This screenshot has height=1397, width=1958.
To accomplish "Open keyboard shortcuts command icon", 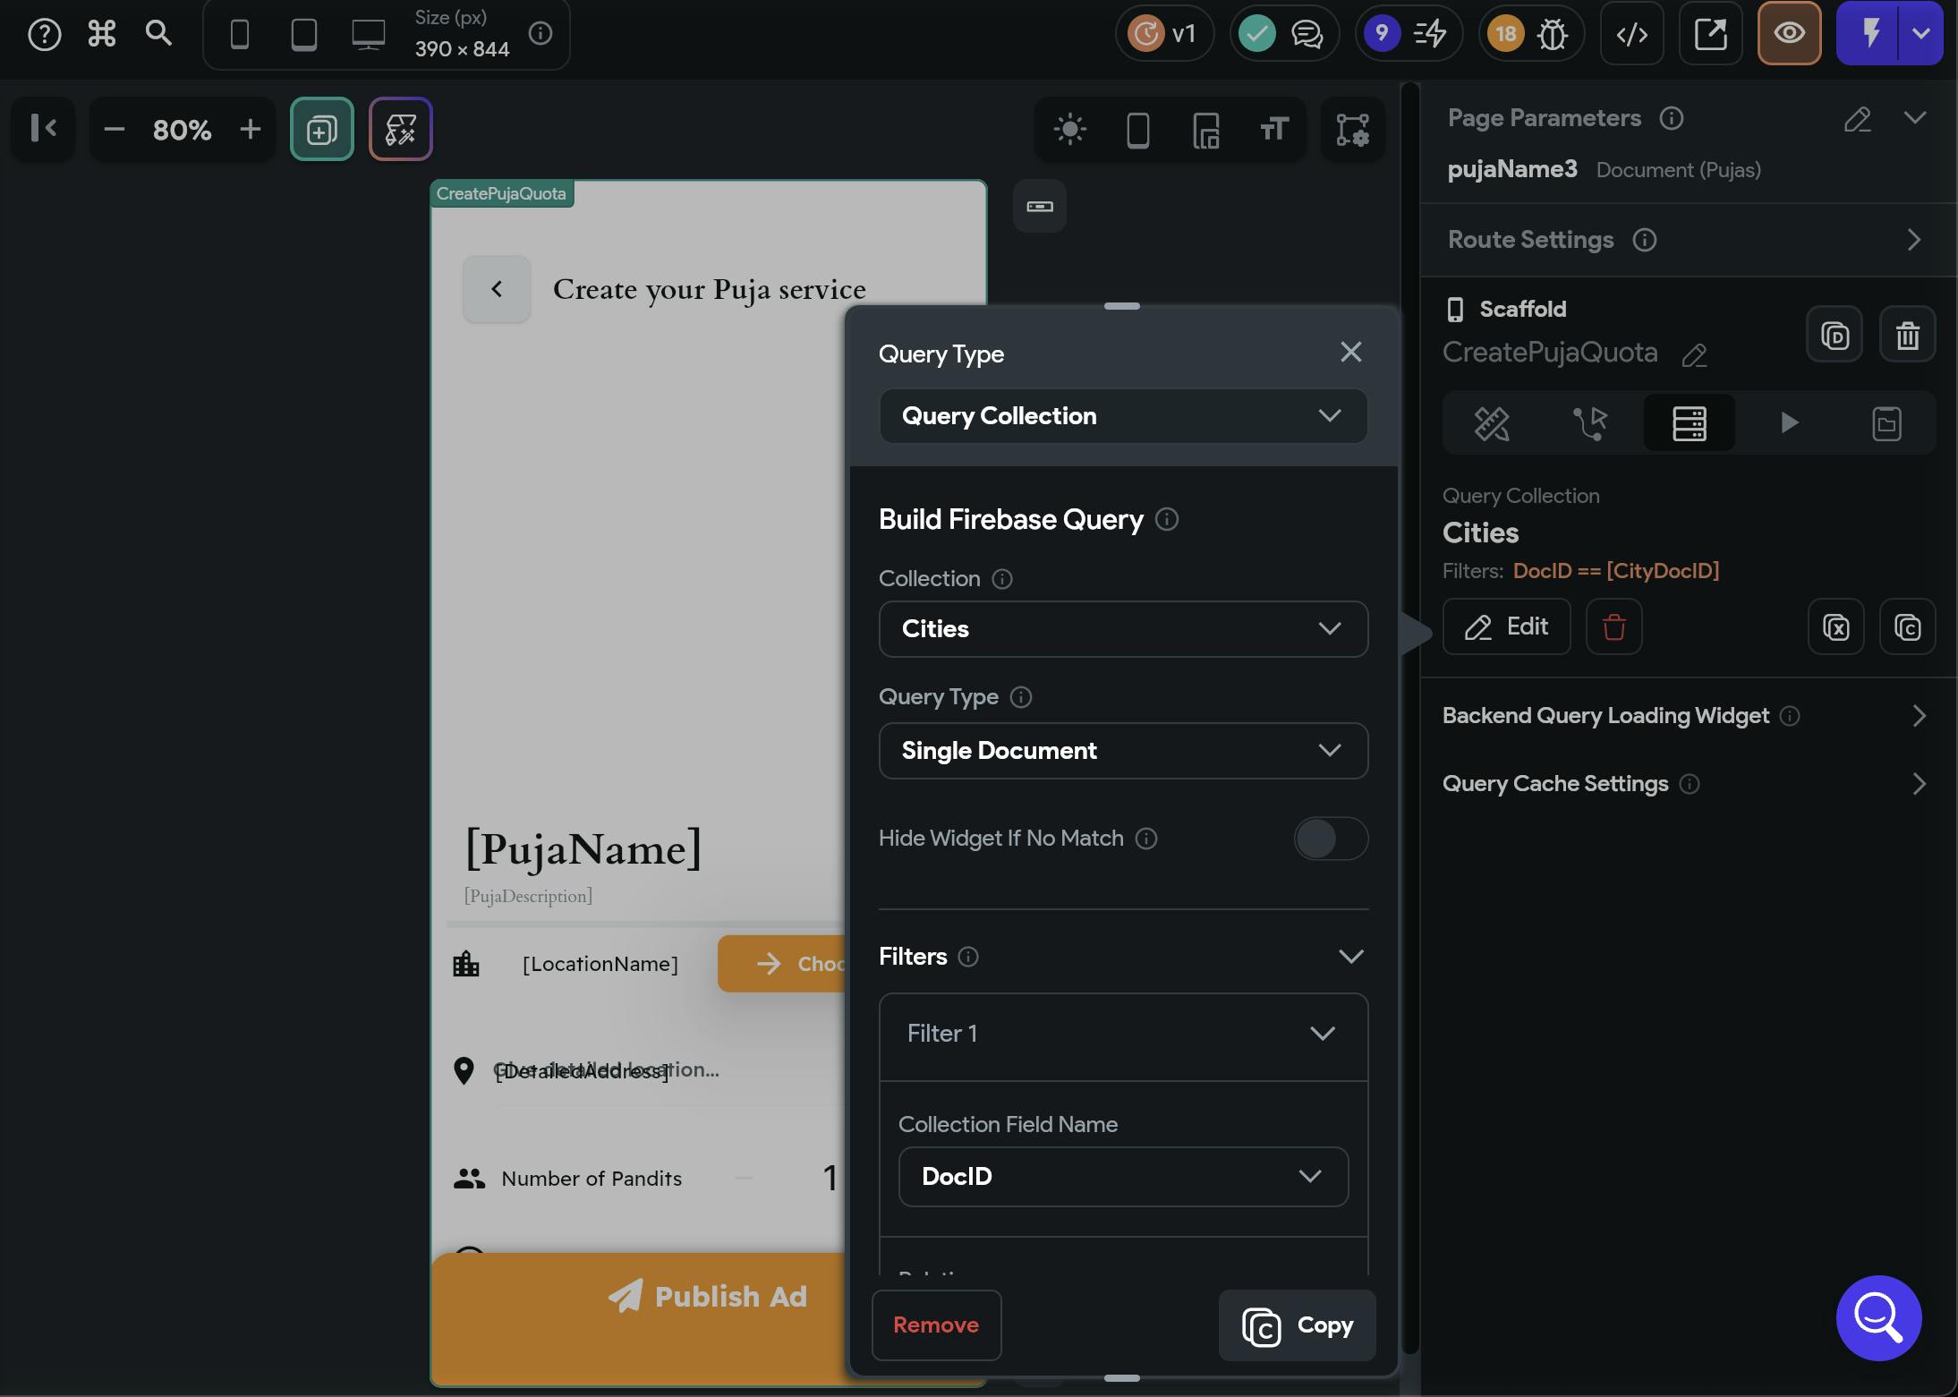I will pyautogui.click(x=102, y=34).
